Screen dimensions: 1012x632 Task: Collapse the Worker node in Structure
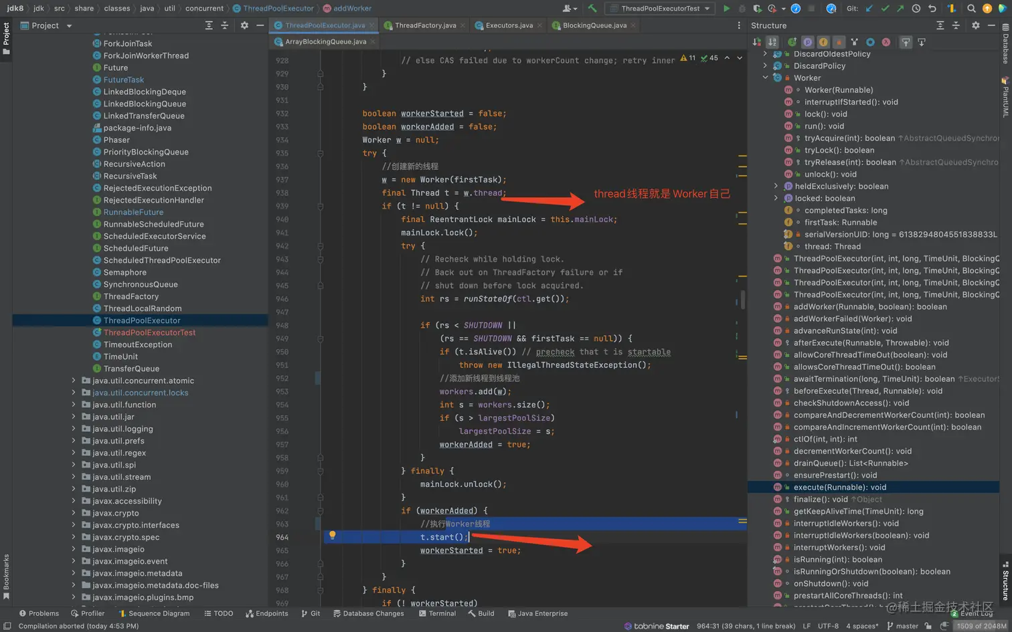(765, 78)
